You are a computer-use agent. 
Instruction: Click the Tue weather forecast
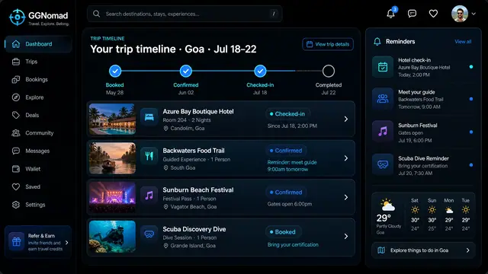[466, 215]
